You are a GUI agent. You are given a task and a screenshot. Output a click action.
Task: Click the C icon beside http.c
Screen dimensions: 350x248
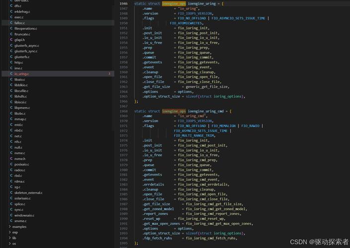(x=11, y=62)
